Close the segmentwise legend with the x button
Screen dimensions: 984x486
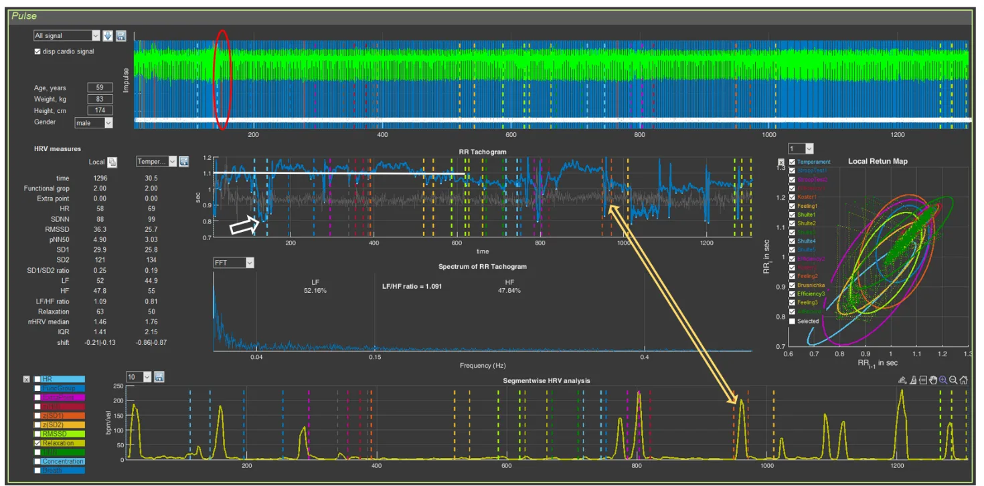pyautogui.click(x=27, y=379)
